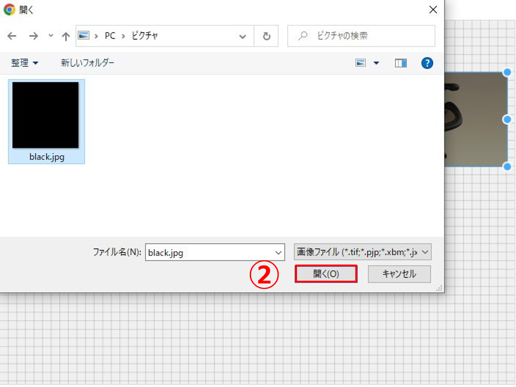
Task: Click the picture folder icon in address bar
Action: tap(84, 35)
